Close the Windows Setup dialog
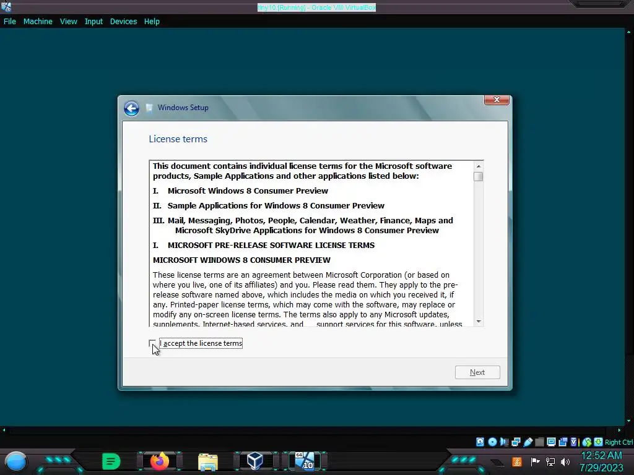 (497, 100)
